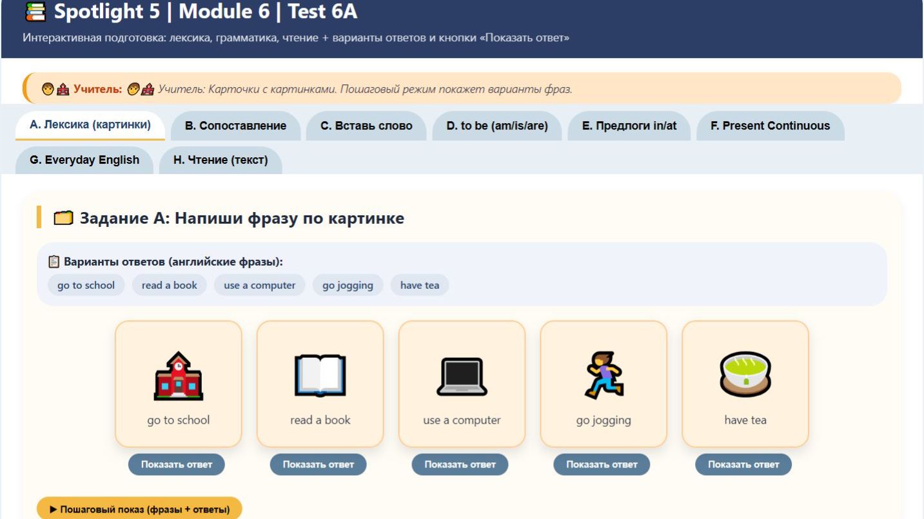Click the school building emoji icon
924x519 pixels.
point(178,377)
